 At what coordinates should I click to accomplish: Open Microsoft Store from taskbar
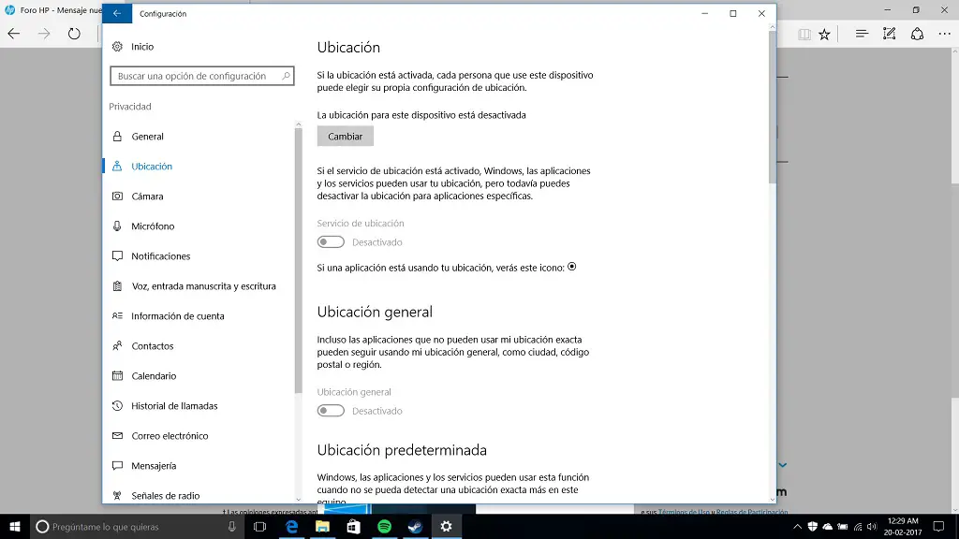coord(353,526)
